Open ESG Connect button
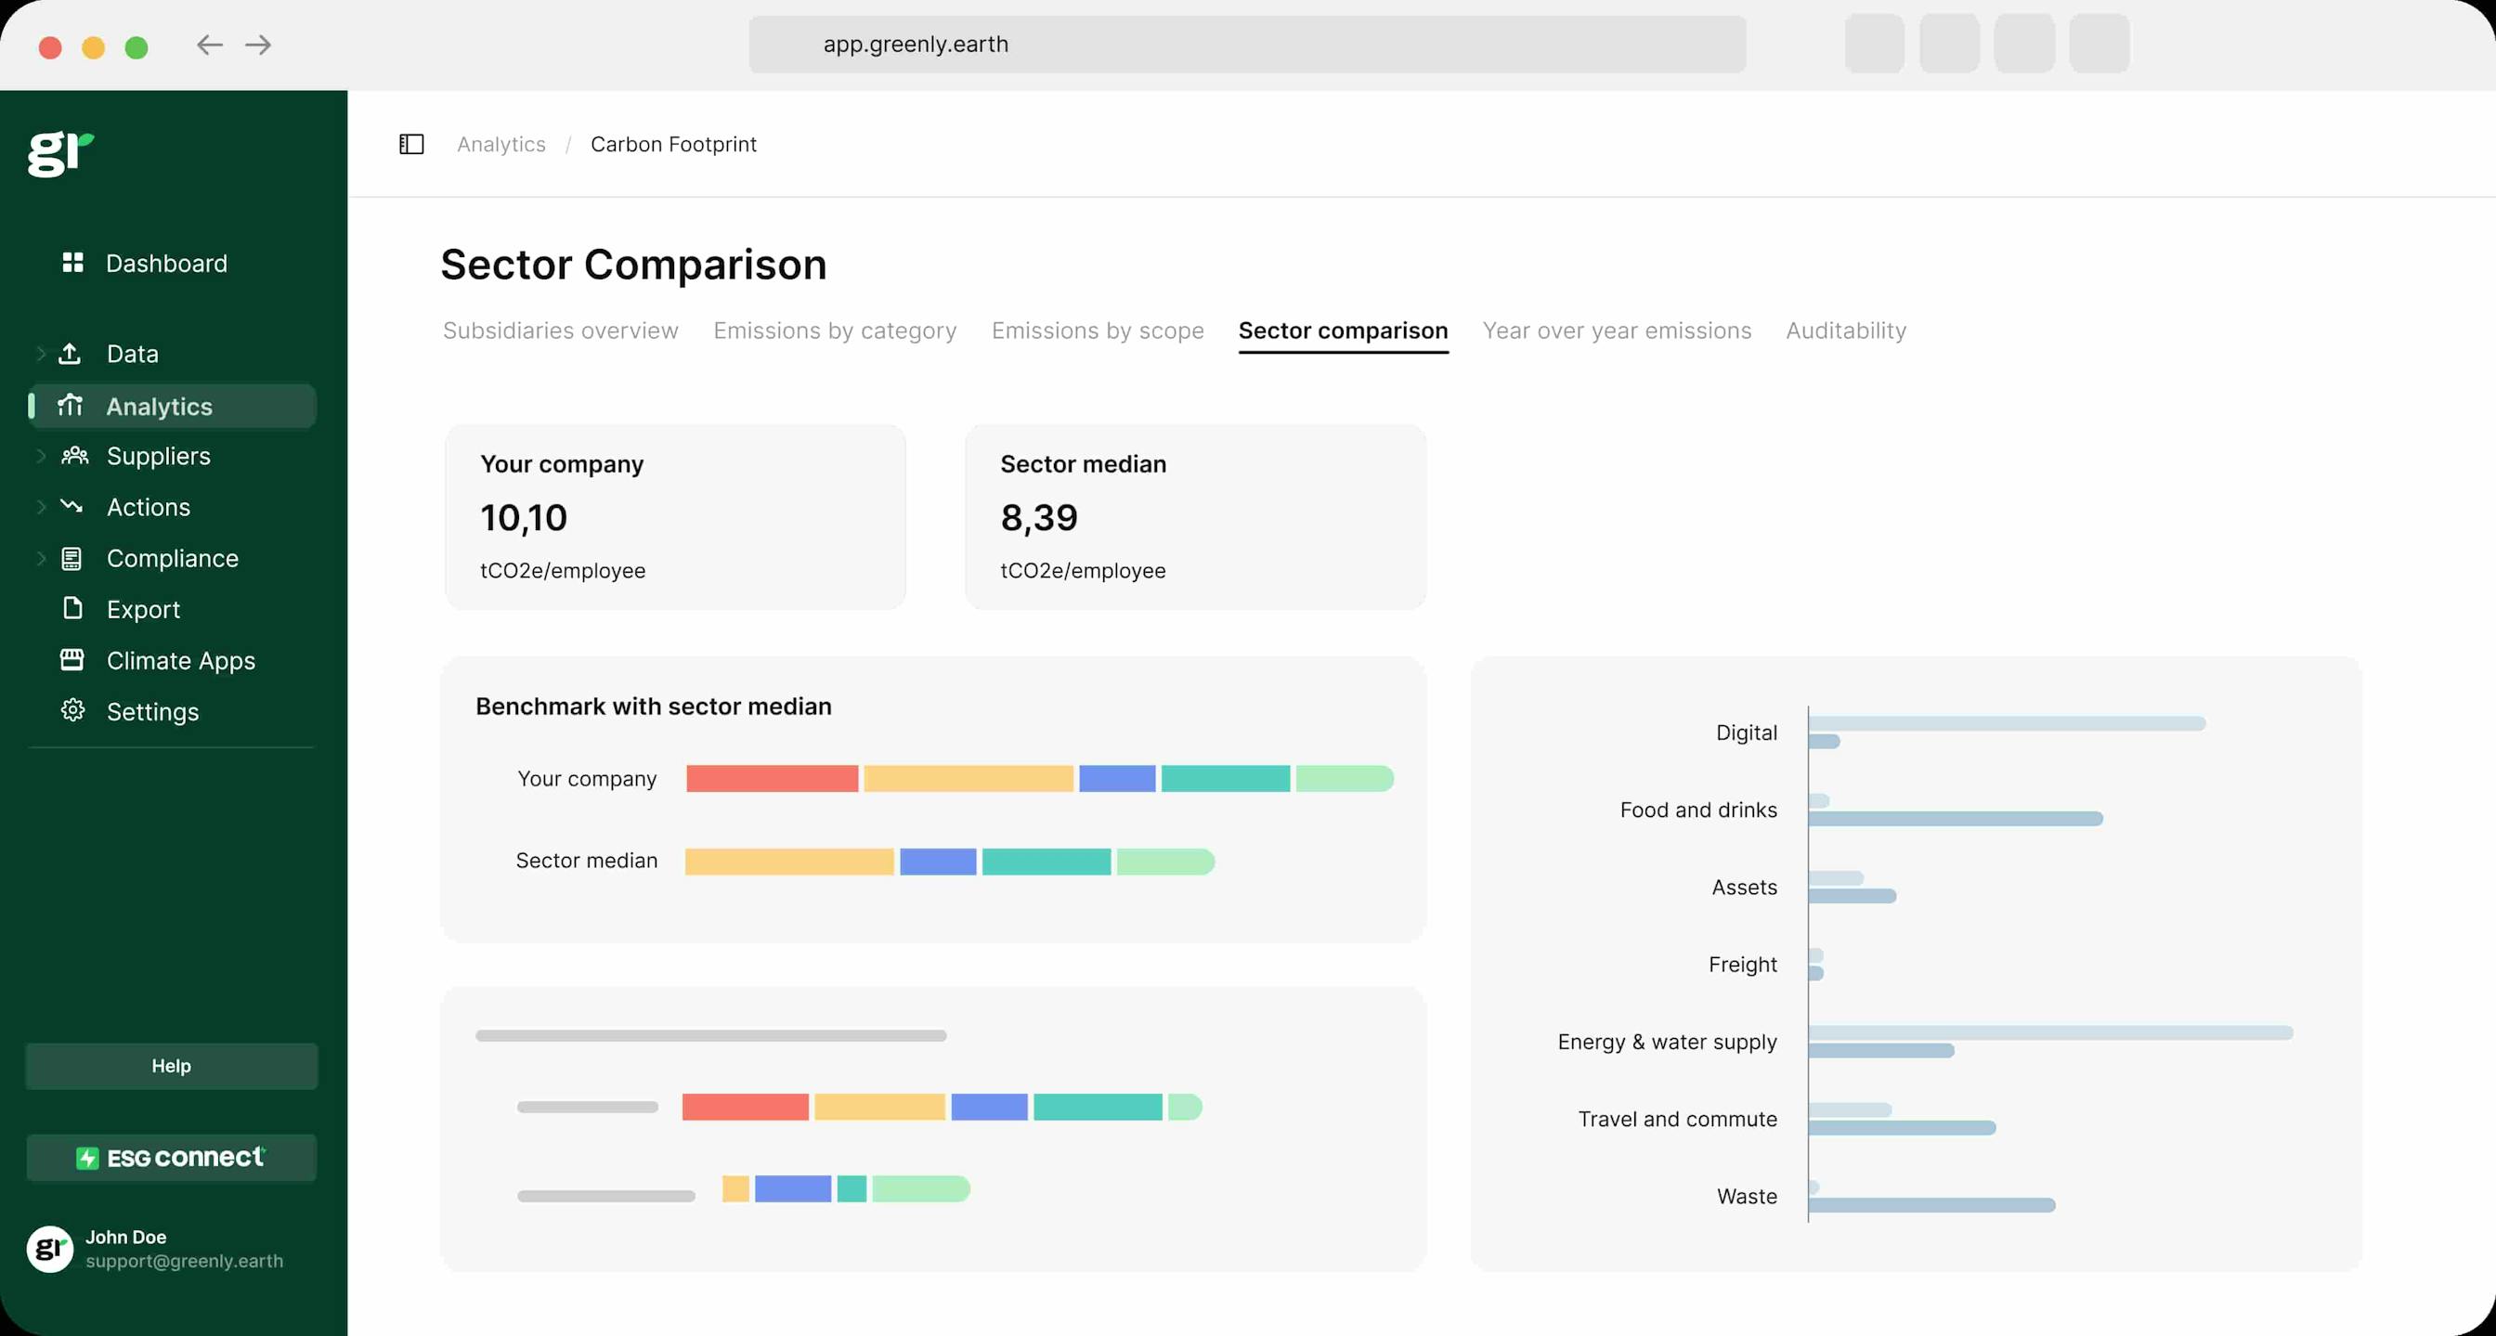The width and height of the screenshot is (2496, 1336). click(172, 1158)
